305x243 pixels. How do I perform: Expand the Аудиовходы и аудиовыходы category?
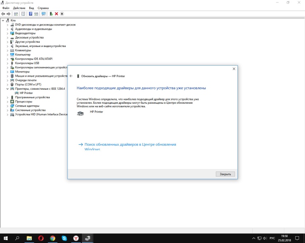tap(7, 29)
